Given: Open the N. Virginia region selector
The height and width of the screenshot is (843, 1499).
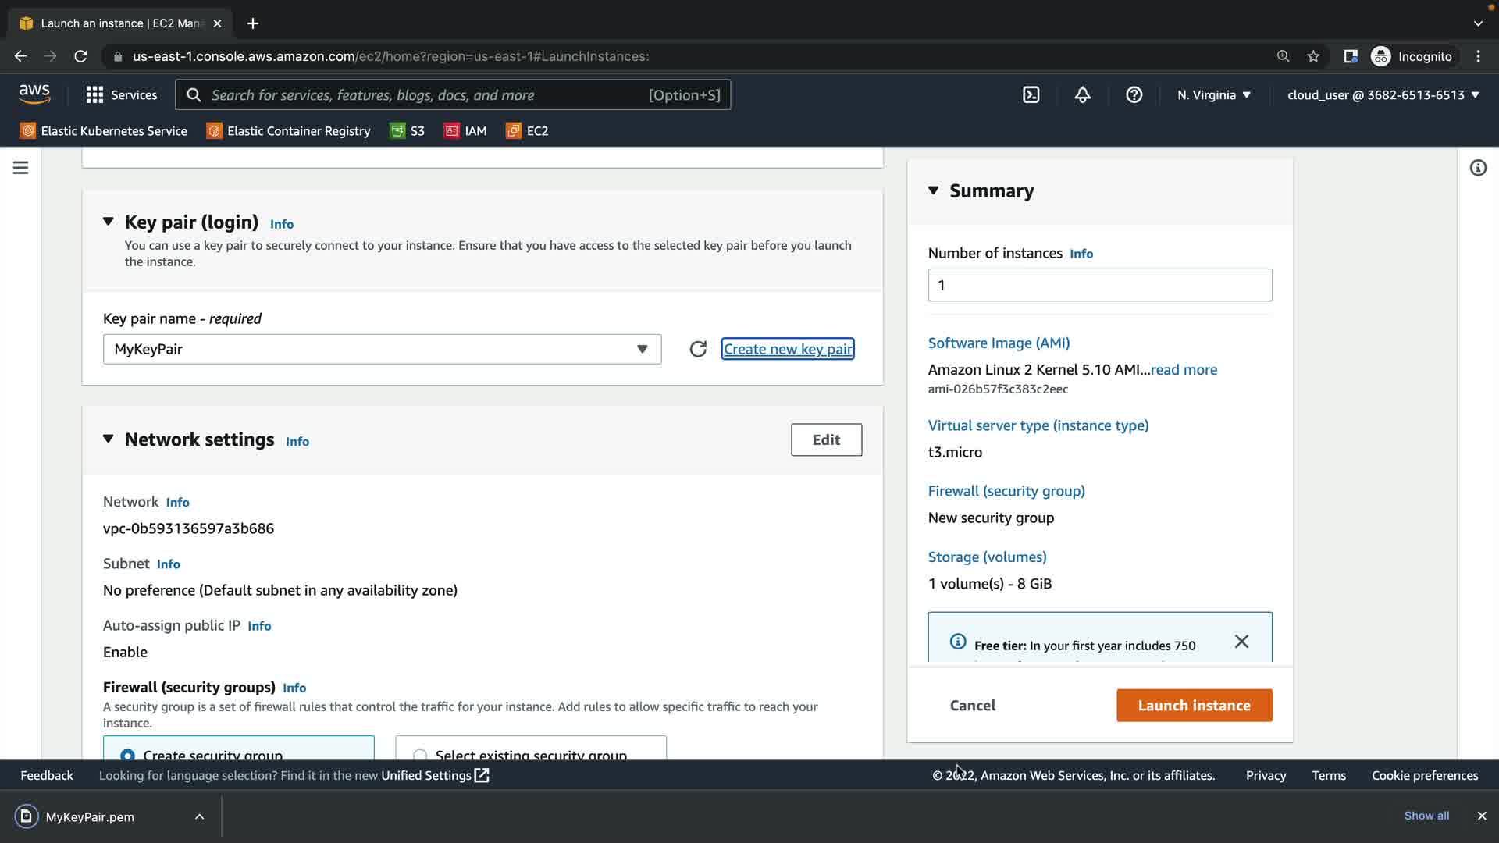Looking at the screenshot, I should [x=1213, y=95].
